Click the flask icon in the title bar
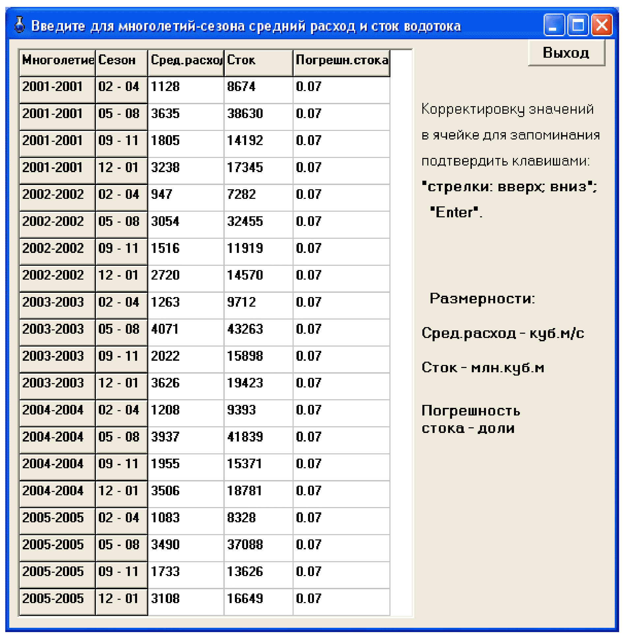This screenshot has width=626, height=639. (x=20, y=25)
